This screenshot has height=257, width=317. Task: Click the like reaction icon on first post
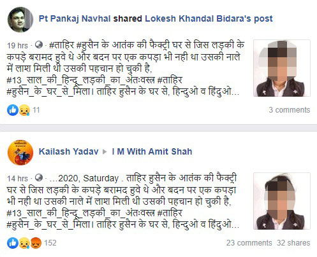coord(13,110)
